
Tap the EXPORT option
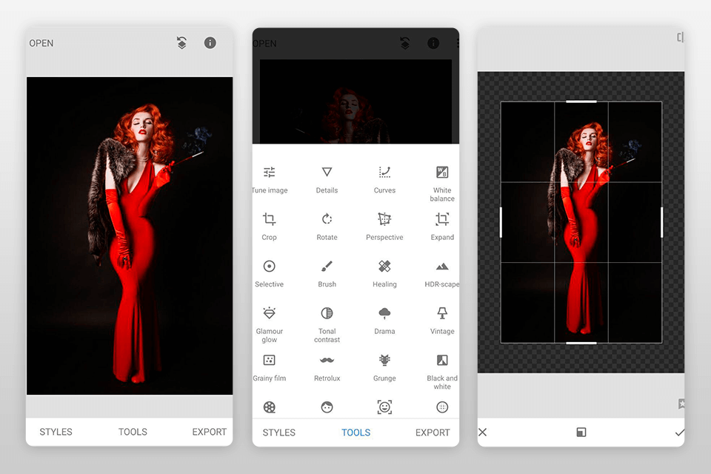432,433
